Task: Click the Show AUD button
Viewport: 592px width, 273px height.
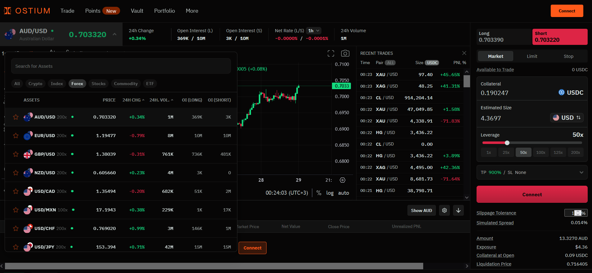Action: pos(421,210)
